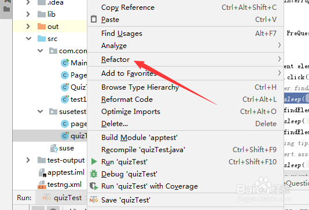Open Analyze submenu arrow

tap(279, 46)
